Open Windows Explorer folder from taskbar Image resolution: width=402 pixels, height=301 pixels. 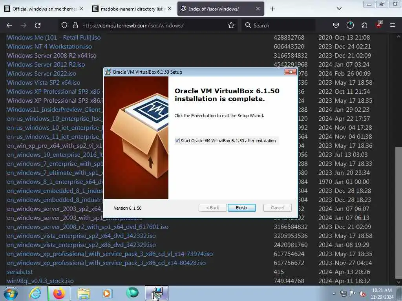pyautogui.click(x=84, y=293)
